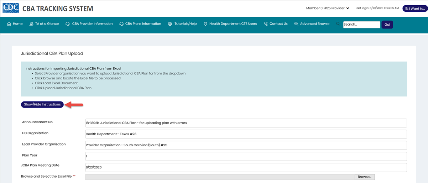Expand the Member 01 #25 Provider dropdown
The image size is (428, 183).
pyautogui.click(x=327, y=8)
